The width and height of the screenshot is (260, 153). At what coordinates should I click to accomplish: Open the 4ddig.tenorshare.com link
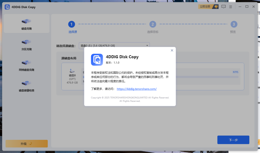(x=137, y=89)
